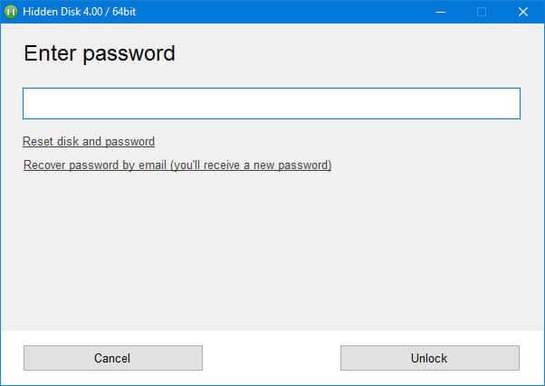Click white footer space between Cancel and Unlock

pos(272,358)
